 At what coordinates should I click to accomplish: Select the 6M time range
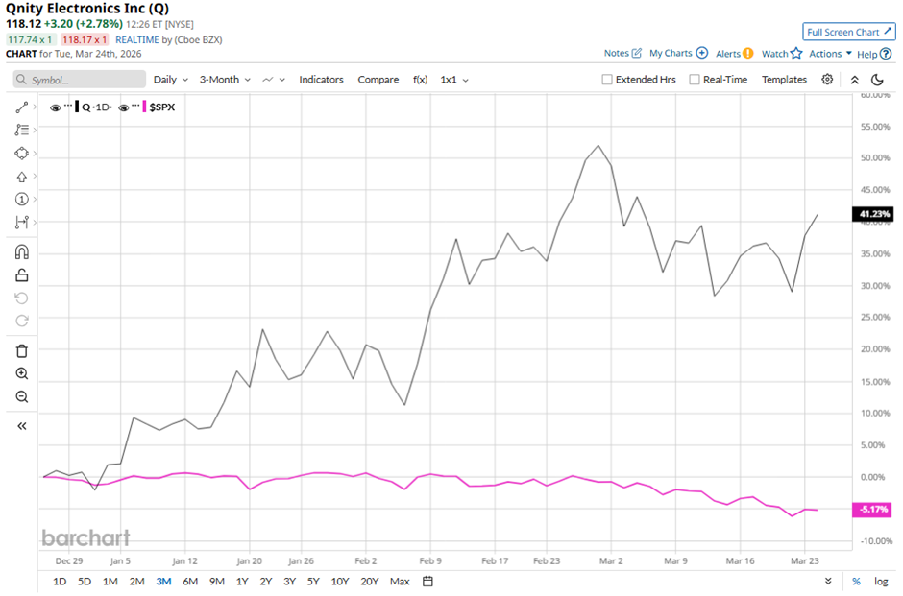[190, 581]
